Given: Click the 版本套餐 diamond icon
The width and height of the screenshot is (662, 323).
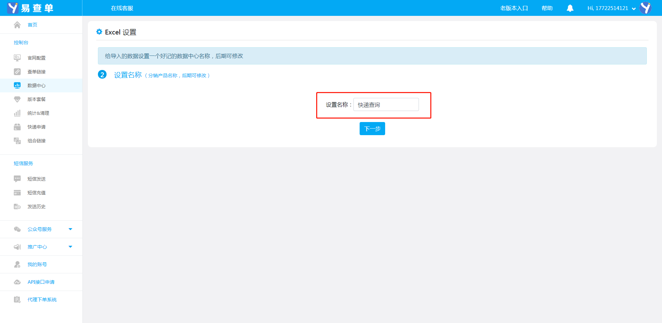Looking at the screenshot, I should tap(17, 99).
